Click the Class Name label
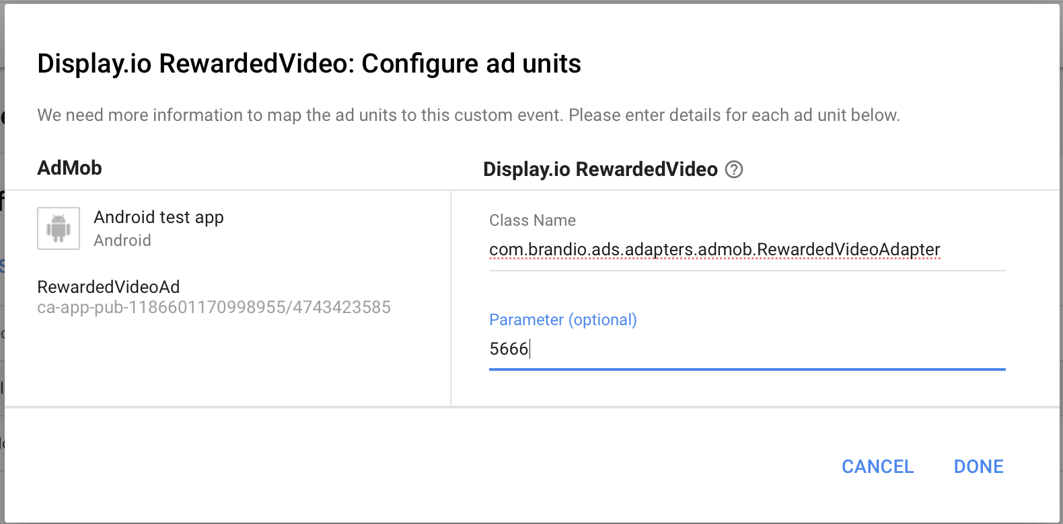This screenshot has height=524, width=1063. point(532,220)
